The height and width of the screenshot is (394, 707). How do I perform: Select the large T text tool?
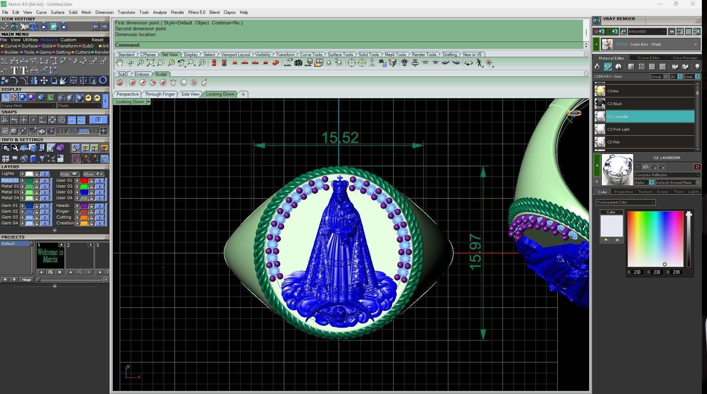15,70
